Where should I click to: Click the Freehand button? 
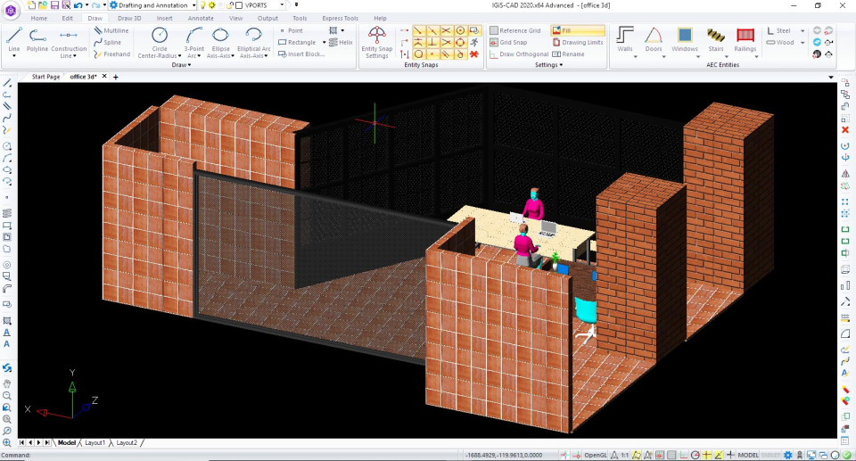tap(112, 54)
